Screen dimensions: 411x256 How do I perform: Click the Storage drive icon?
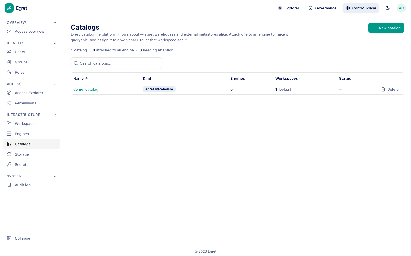9,154
